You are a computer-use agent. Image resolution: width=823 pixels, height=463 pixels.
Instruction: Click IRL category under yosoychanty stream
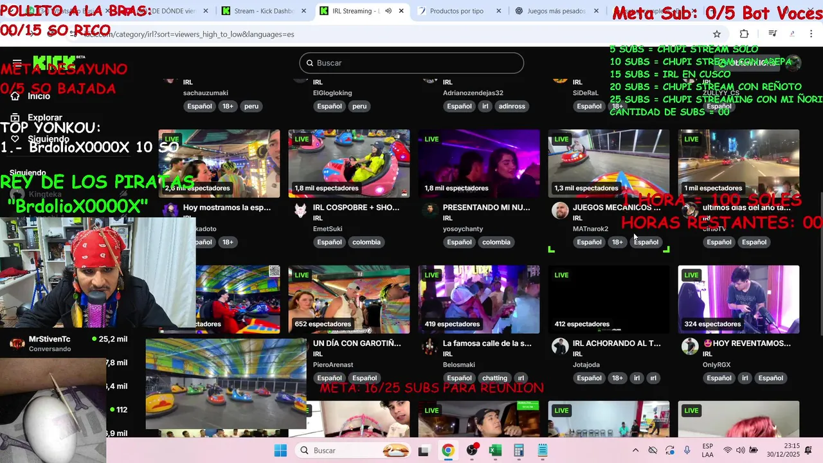click(448, 219)
